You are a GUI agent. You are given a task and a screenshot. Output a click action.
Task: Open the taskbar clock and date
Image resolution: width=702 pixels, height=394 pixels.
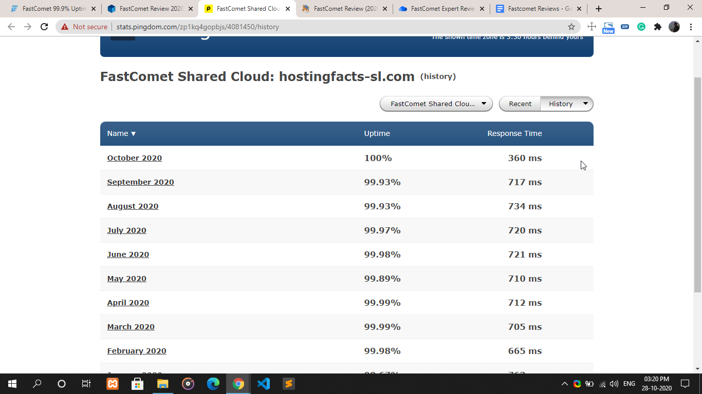656,384
